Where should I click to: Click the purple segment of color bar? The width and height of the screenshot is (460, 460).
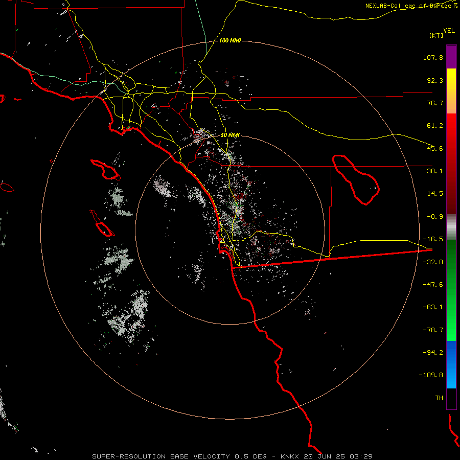click(451, 57)
